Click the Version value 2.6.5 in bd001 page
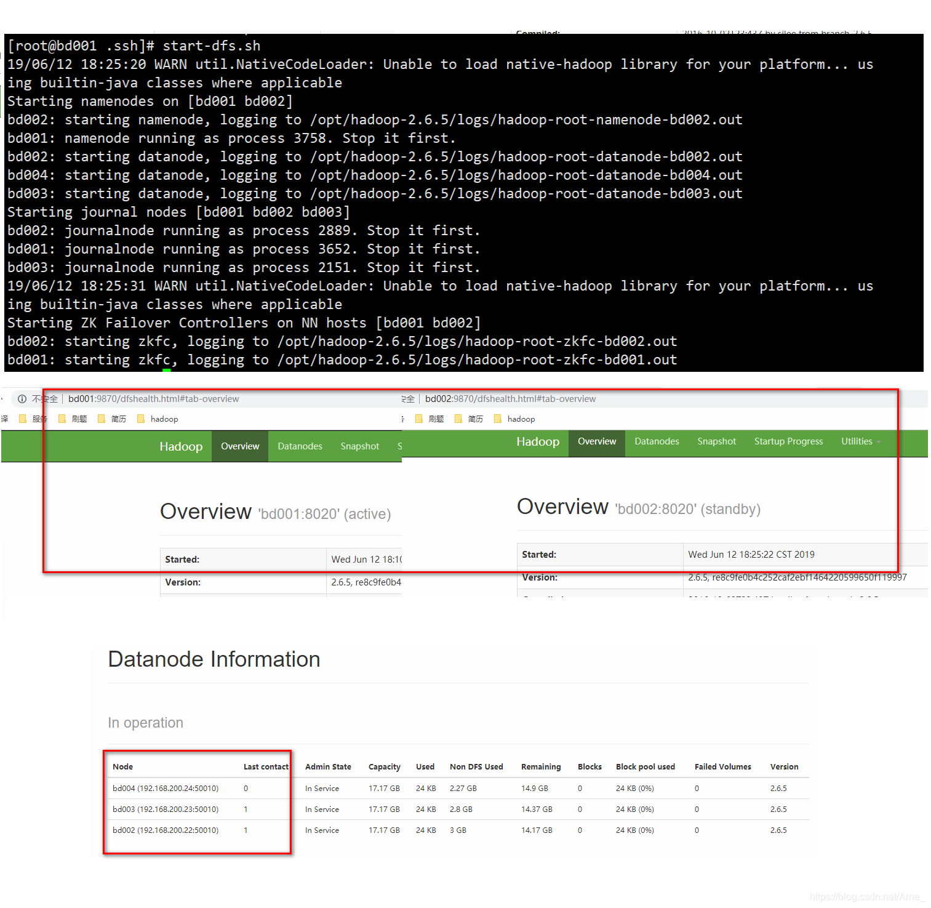The height and width of the screenshot is (908, 931). (x=366, y=582)
